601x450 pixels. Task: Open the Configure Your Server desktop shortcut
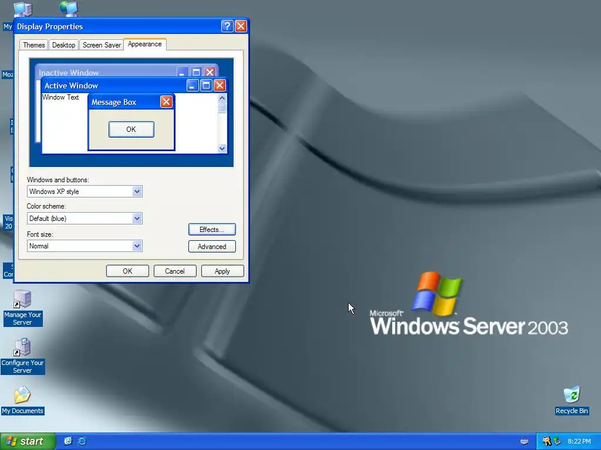click(22, 356)
